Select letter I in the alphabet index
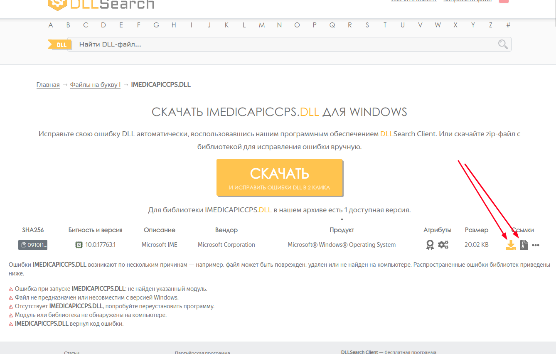 coord(192,25)
